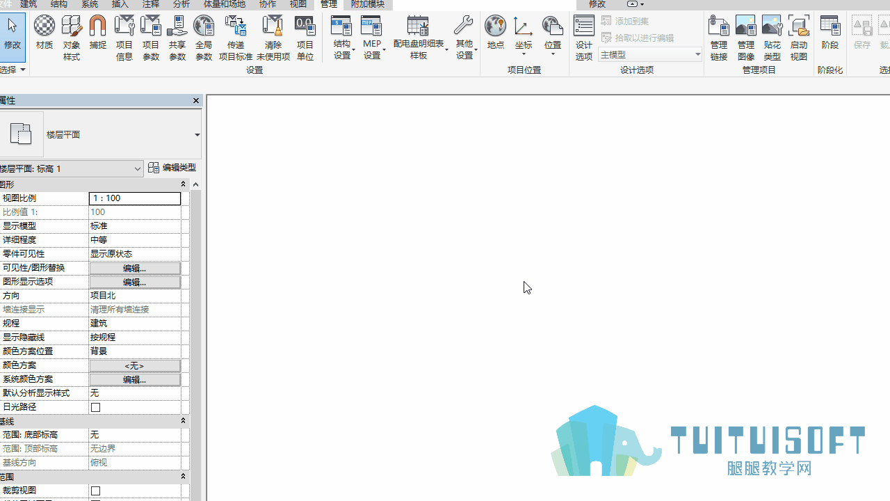Select the 地点 location icon
Image resolution: width=890 pixels, height=501 pixels.
[495, 33]
